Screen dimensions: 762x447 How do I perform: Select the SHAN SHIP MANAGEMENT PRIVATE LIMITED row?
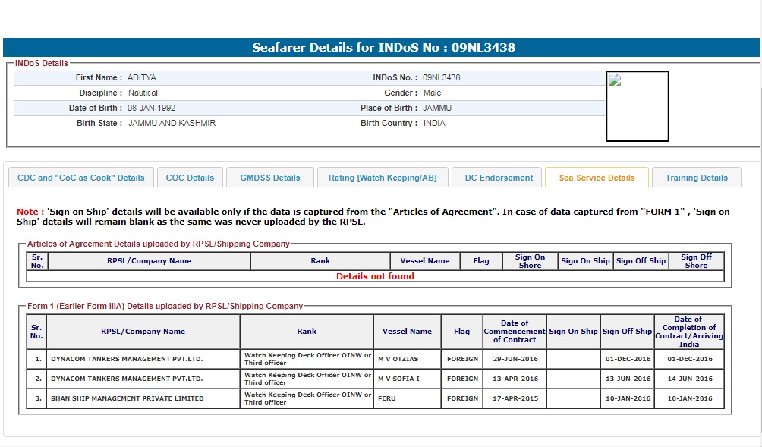click(x=127, y=398)
